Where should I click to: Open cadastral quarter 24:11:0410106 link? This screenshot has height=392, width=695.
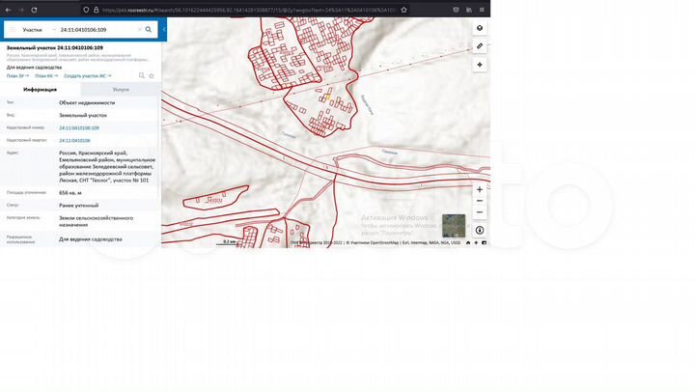(80, 140)
